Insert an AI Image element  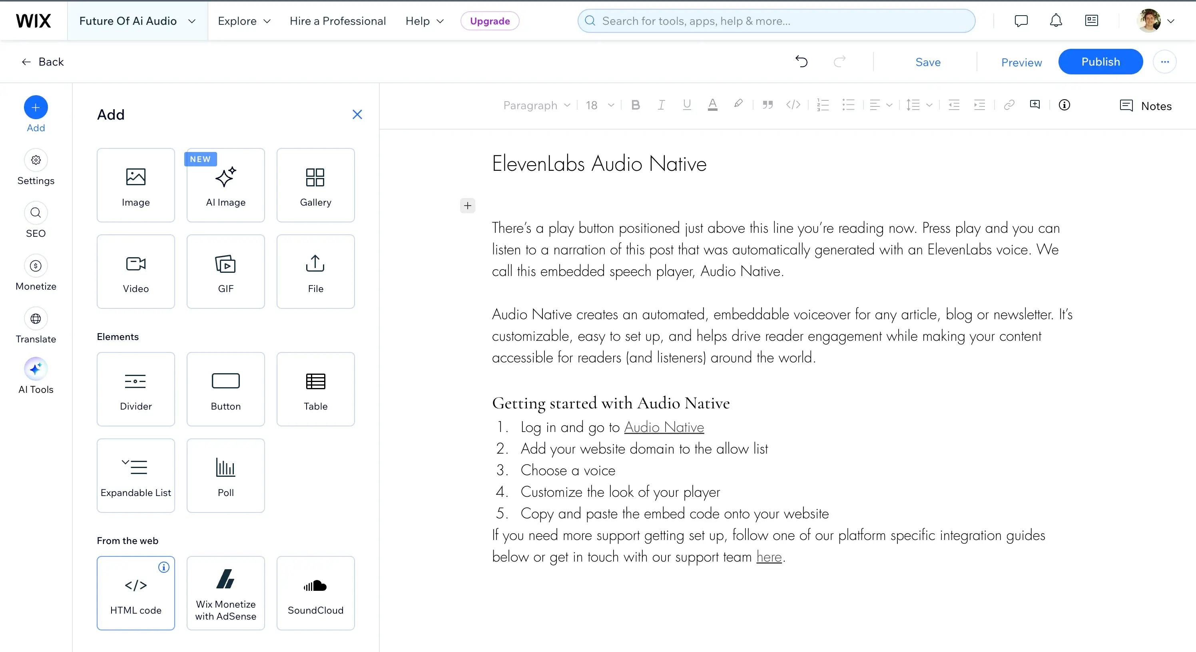click(x=225, y=185)
